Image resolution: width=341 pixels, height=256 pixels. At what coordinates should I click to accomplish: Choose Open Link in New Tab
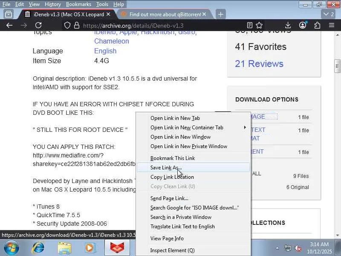tap(194, 118)
